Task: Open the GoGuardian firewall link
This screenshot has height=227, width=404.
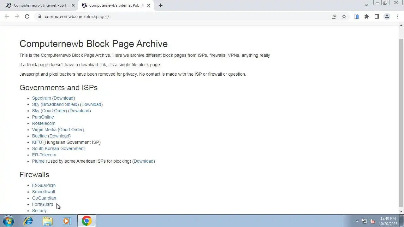Action: [x=44, y=198]
